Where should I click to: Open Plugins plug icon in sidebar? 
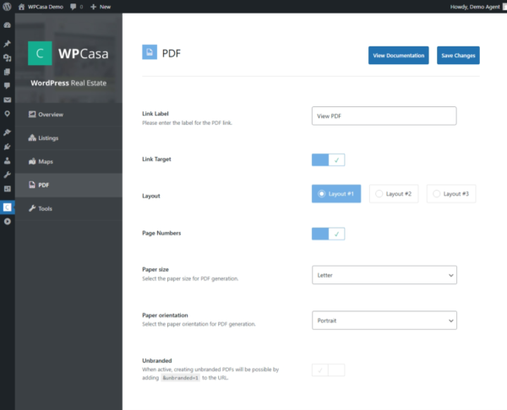pos(7,147)
